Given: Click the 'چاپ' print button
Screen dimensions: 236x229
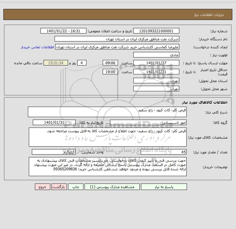Looking at the screenshot, I should click(x=76, y=187).
